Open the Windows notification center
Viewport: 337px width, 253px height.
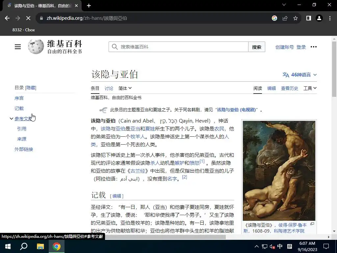pyautogui.click(x=326, y=246)
